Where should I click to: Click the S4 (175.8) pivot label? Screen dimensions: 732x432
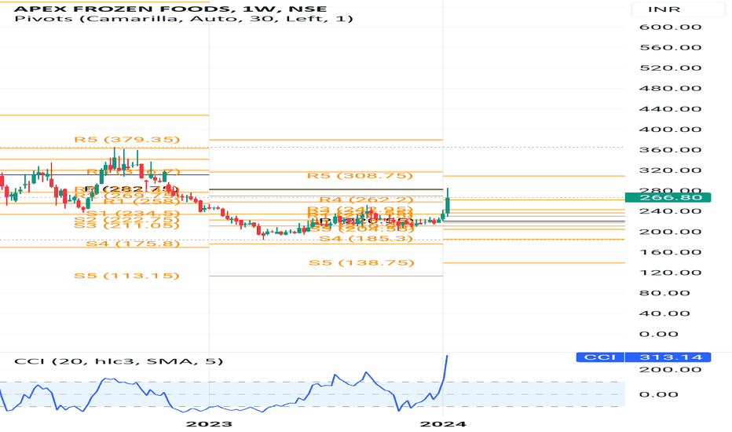coord(133,243)
